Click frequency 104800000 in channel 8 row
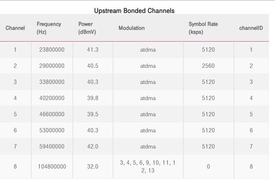 pyautogui.click(x=52, y=166)
